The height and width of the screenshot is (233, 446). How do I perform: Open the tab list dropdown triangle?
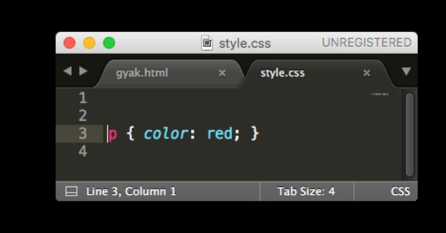coord(406,71)
